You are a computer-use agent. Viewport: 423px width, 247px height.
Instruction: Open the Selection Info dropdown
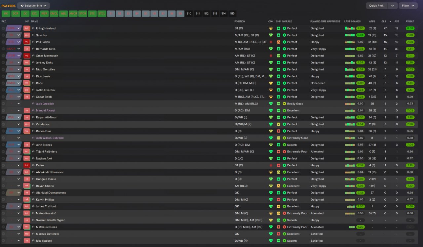coord(33,6)
